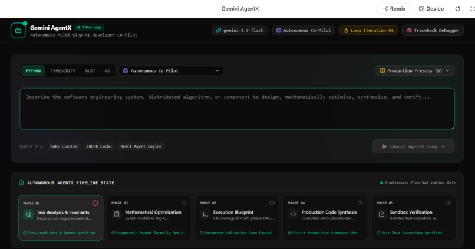This screenshot has height=249, width=475.
Task: Click the branch icon in Execution Blueprint
Action: point(205,214)
